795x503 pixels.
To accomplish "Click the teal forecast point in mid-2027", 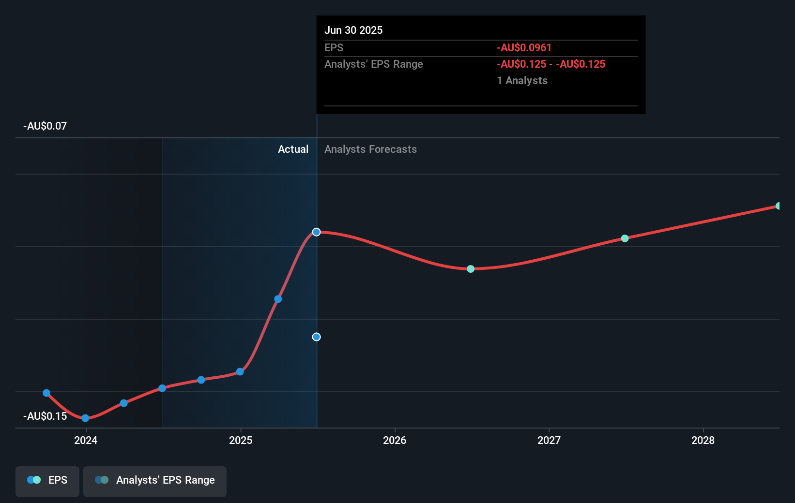I will click(x=624, y=238).
